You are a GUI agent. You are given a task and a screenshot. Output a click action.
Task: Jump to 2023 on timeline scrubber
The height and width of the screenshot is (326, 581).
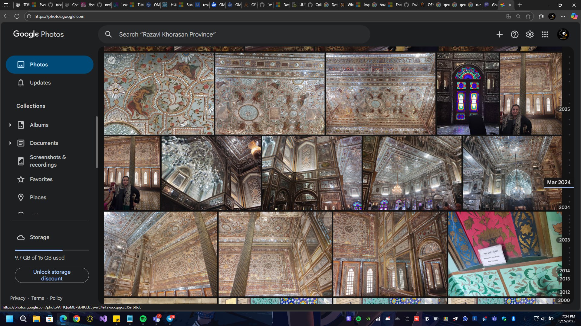point(564,240)
